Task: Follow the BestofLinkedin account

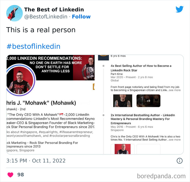Action: pyautogui.click(x=81, y=17)
